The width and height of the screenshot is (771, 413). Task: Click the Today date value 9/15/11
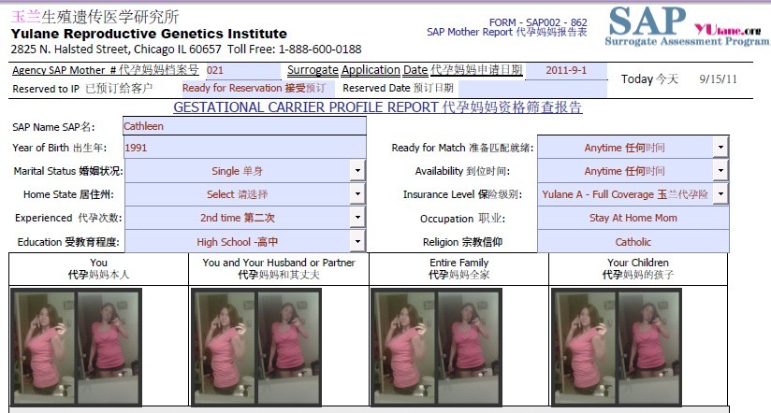pyautogui.click(x=718, y=79)
